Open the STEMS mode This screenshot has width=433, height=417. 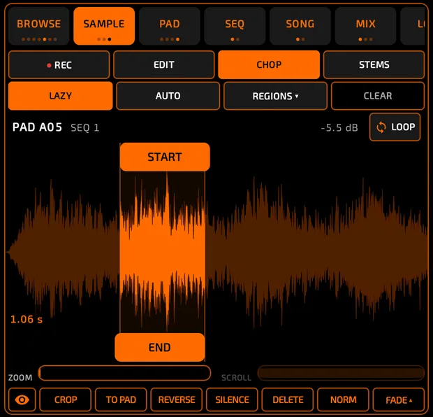(x=374, y=65)
